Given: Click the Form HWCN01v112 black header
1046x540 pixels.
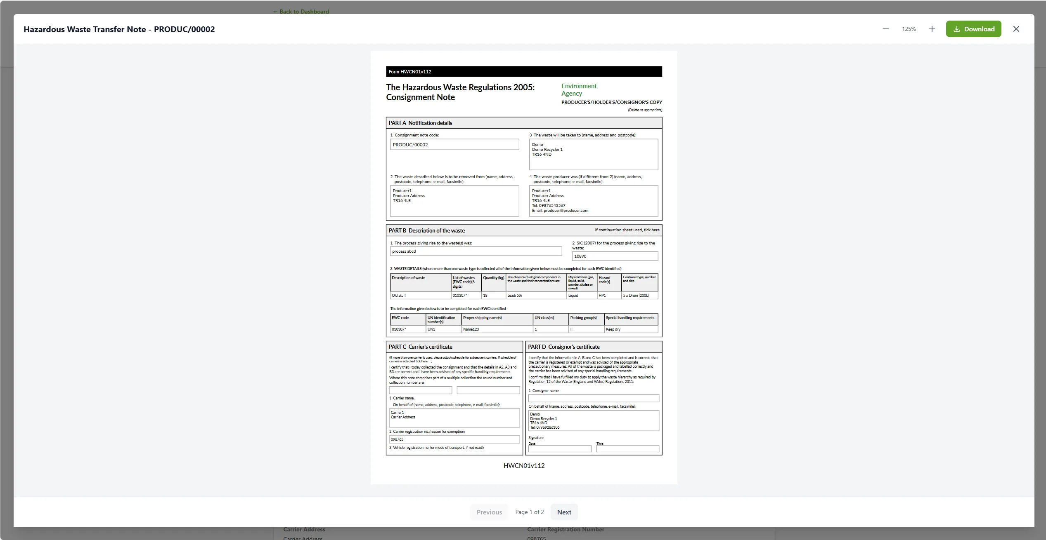Looking at the screenshot, I should (x=524, y=72).
